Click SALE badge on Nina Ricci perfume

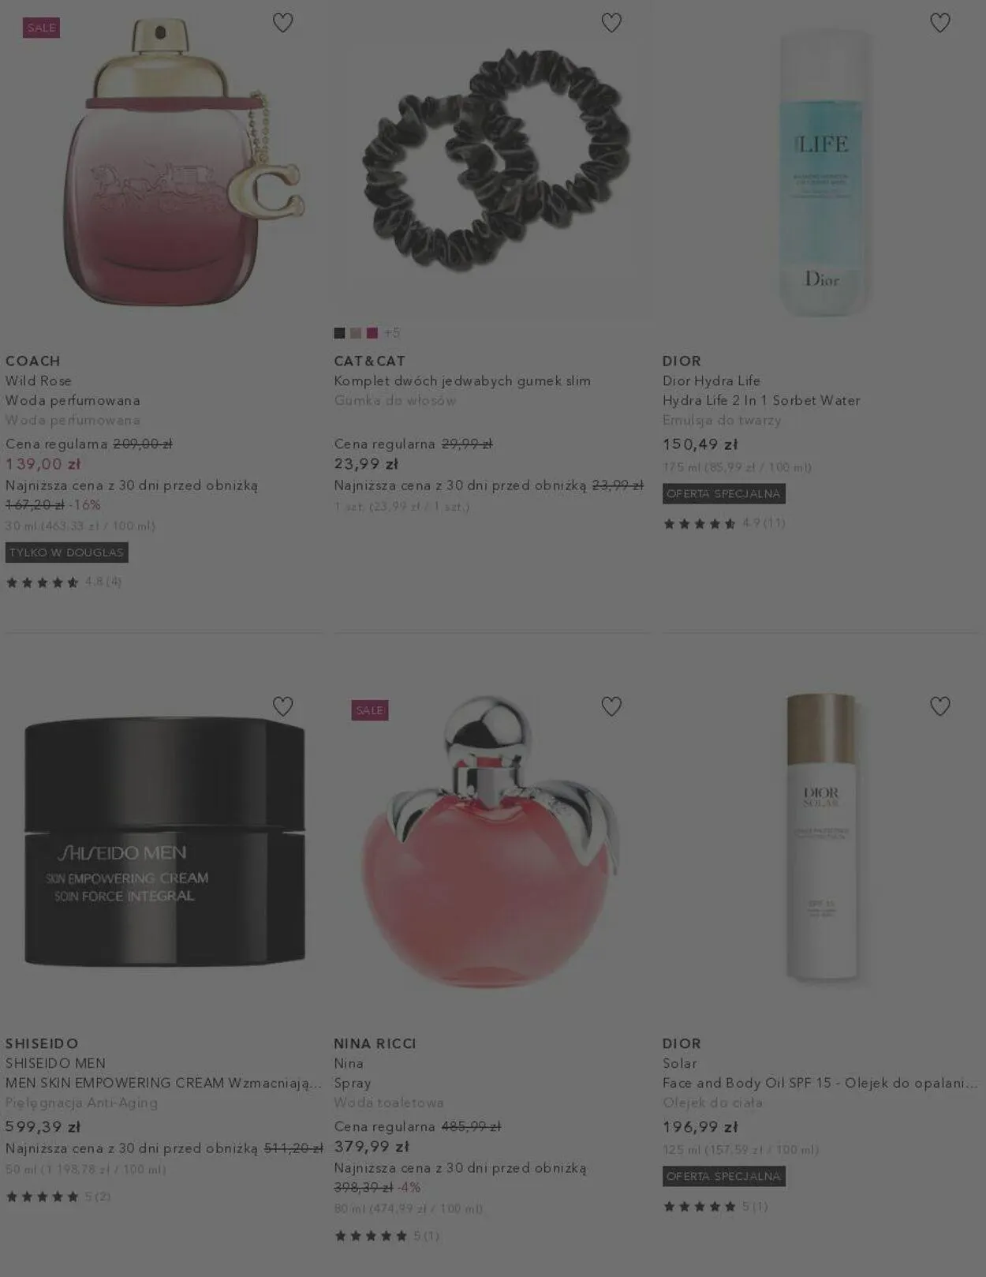pos(370,710)
